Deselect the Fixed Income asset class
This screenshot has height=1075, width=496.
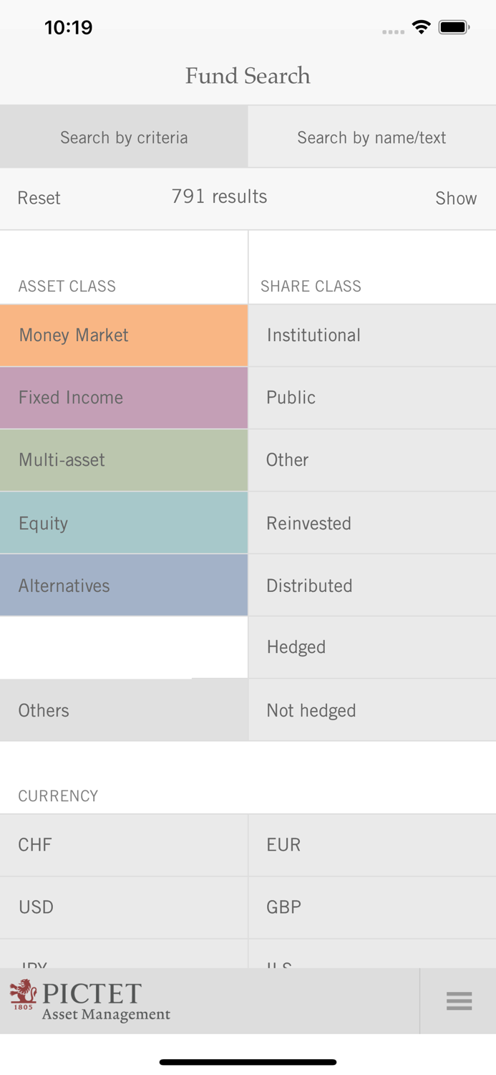click(124, 398)
